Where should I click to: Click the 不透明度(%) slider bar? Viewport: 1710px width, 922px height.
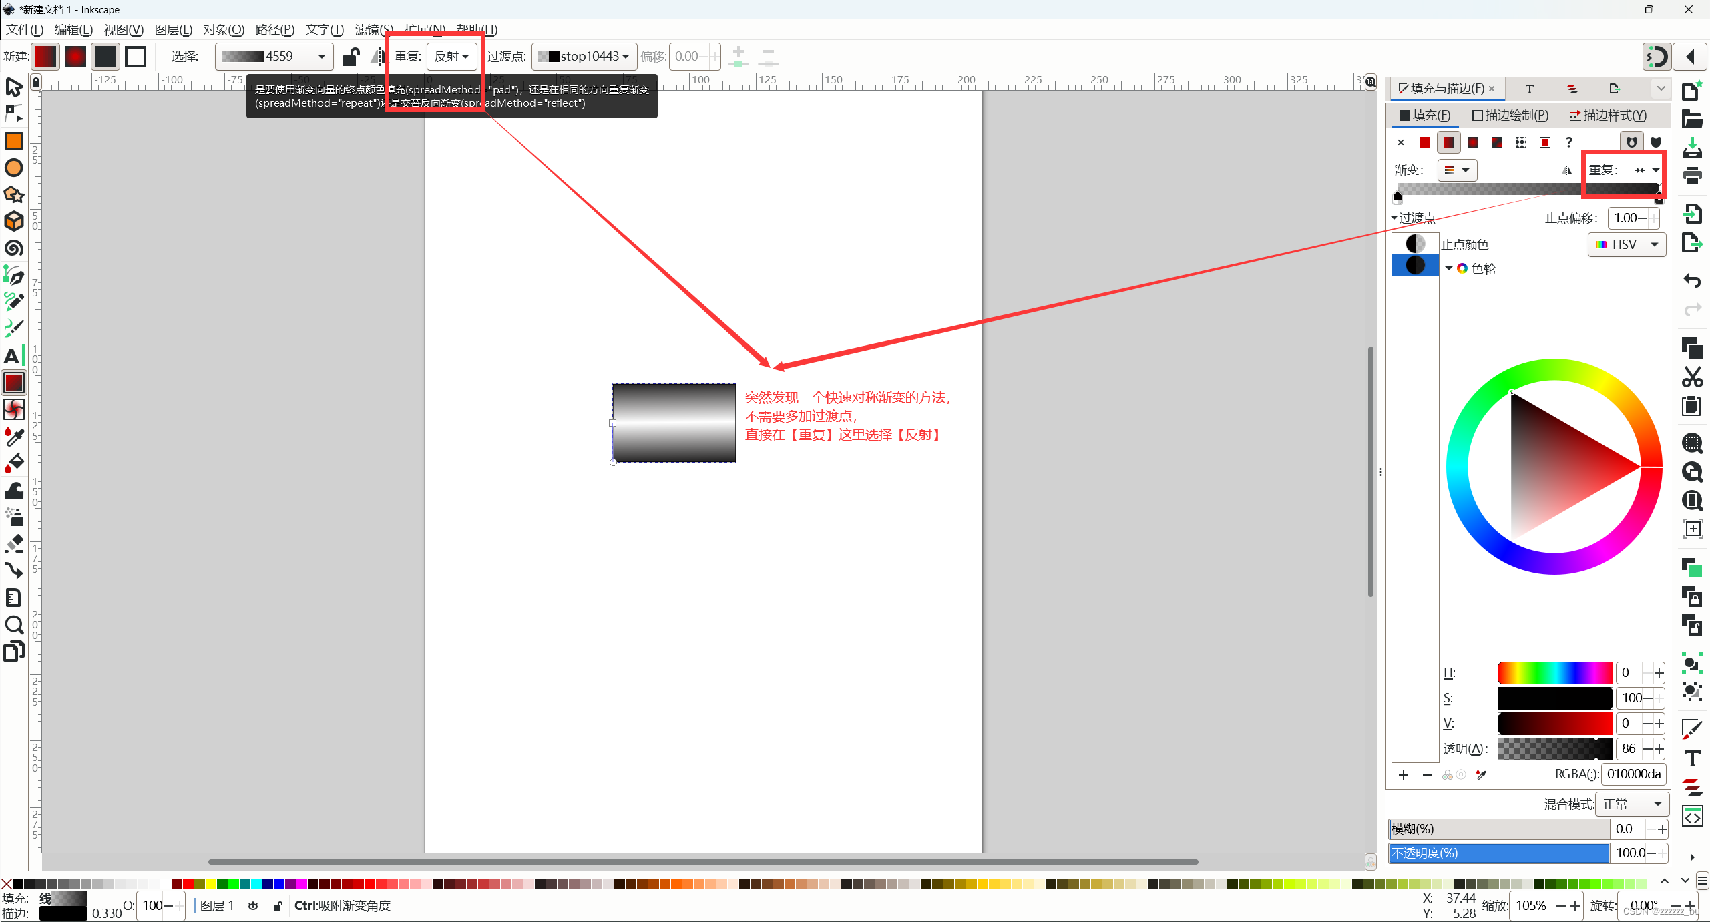pos(1498,853)
